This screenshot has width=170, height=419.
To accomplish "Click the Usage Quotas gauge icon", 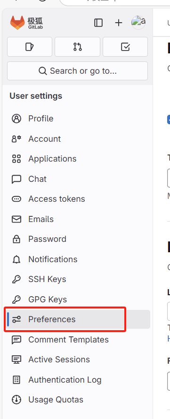I will (16, 400).
